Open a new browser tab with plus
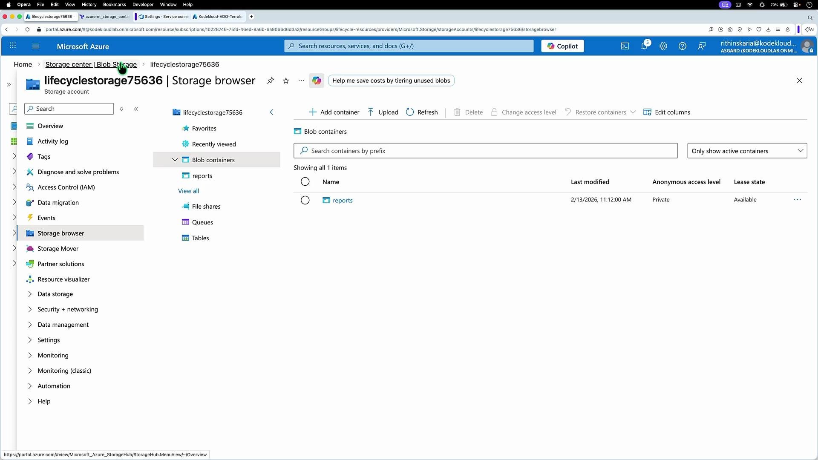 pos(251,17)
